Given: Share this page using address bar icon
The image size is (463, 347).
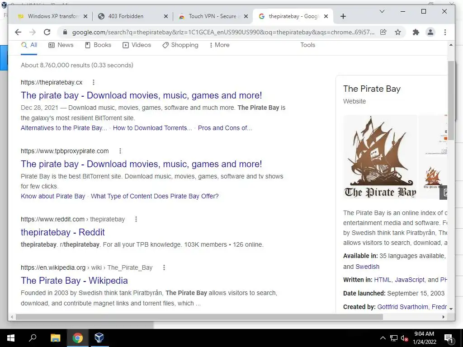Looking at the screenshot, I should click(383, 32).
